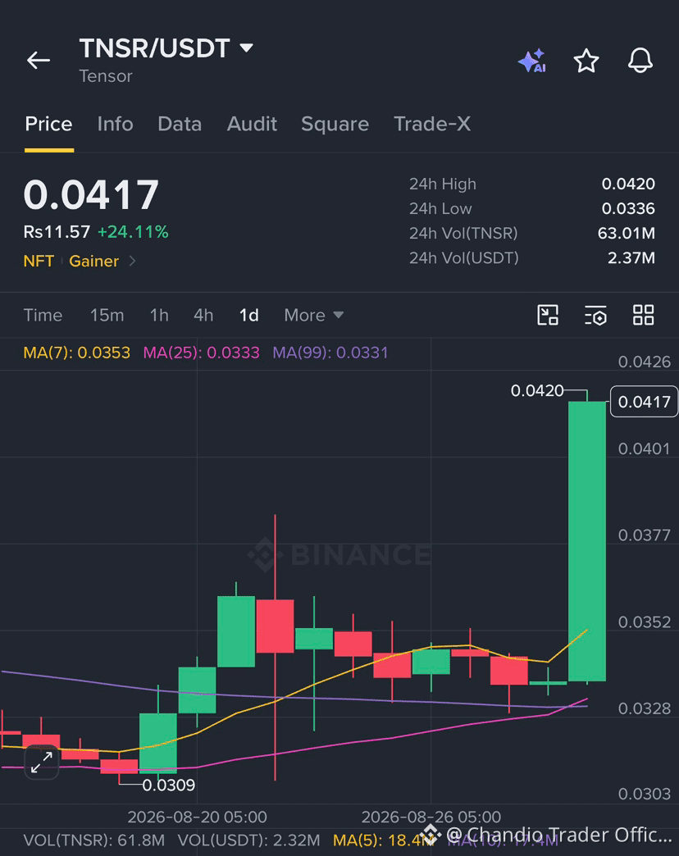
Task: Tap the MA(25): 0.0333 indicator label
Action: (x=201, y=353)
